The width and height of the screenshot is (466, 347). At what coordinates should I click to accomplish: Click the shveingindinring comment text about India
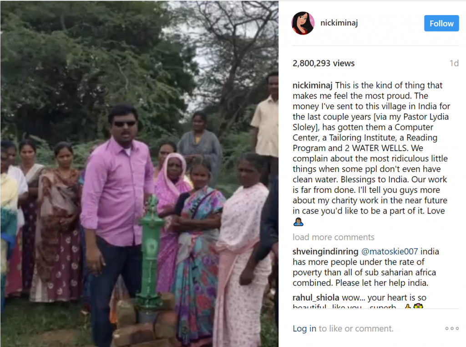click(x=365, y=267)
